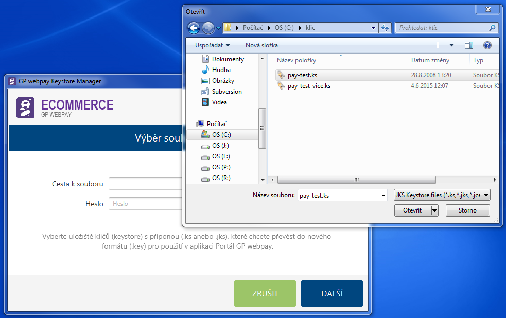
Task: Open recent locations dropdown beside navigation arrows
Action: coord(218,28)
